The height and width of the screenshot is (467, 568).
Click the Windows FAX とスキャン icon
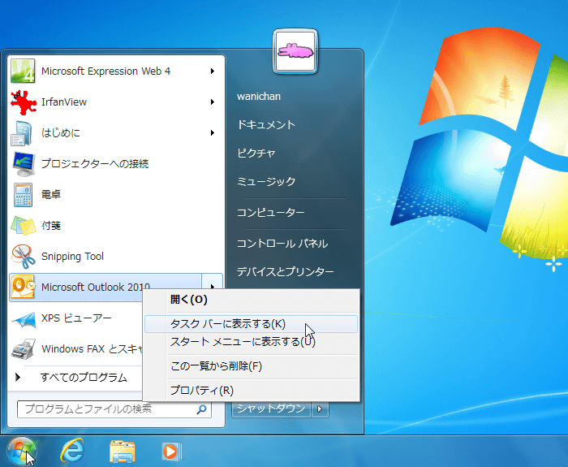tap(24, 349)
